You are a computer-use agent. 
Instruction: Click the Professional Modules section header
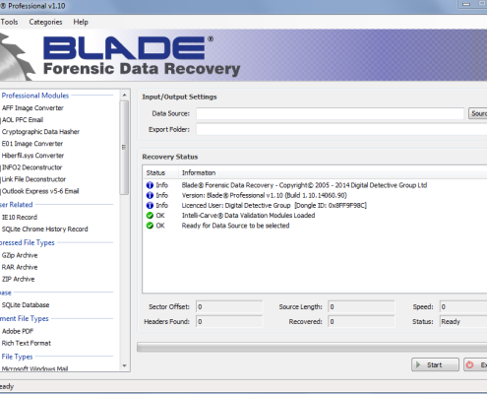(35, 96)
